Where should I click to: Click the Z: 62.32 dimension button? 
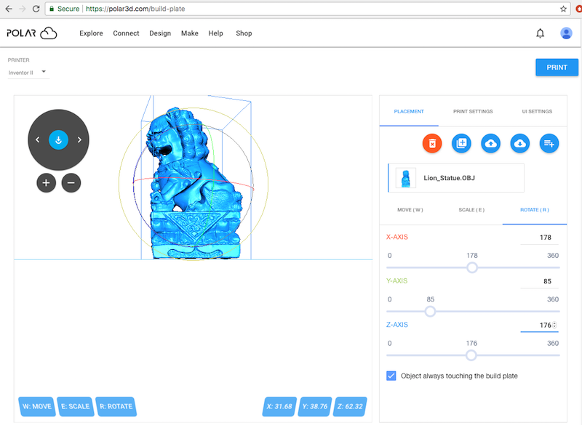pyautogui.click(x=350, y=406)
